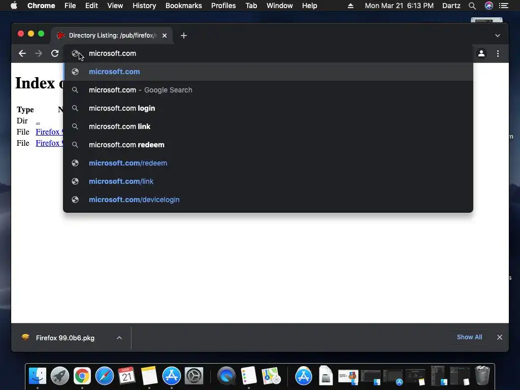Open the microsoft.com/devicelogin URL suggestion

pyautogui.click(x=268, y=199)
